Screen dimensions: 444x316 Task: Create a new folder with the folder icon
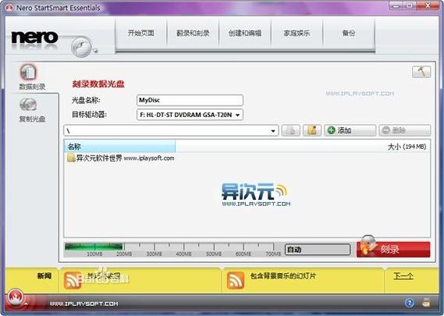coord(312,130)
